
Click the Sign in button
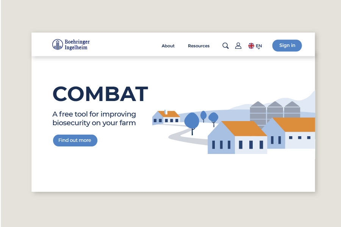coord(287,45)
